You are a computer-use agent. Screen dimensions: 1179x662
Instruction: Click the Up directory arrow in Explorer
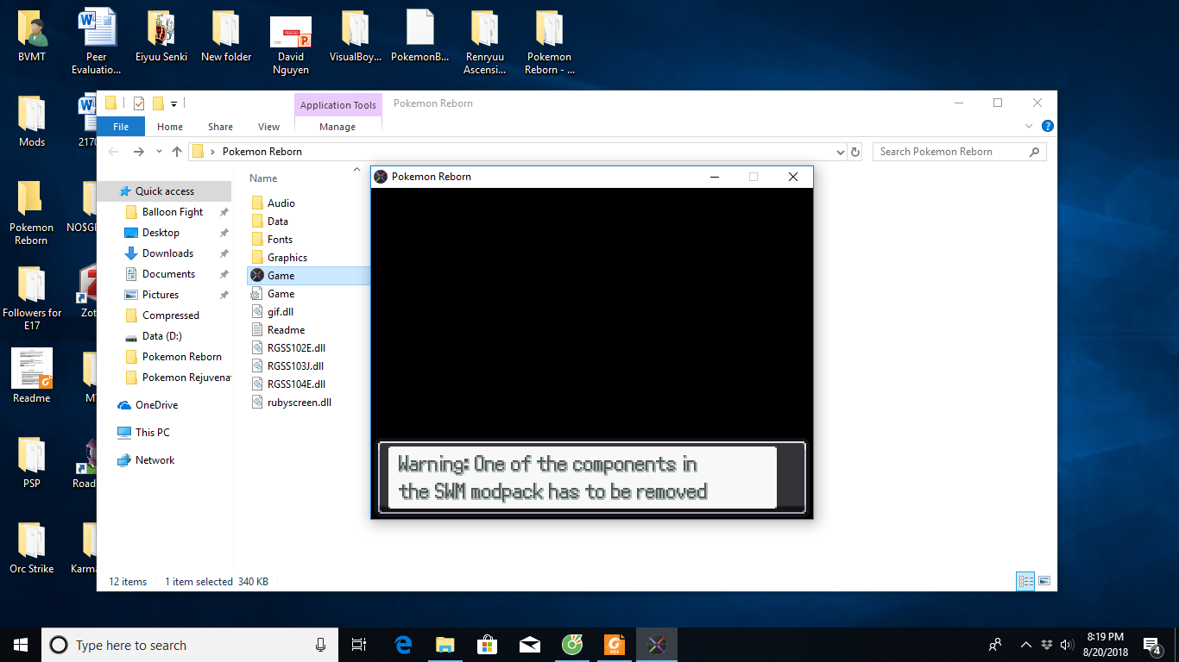[177, 152]
